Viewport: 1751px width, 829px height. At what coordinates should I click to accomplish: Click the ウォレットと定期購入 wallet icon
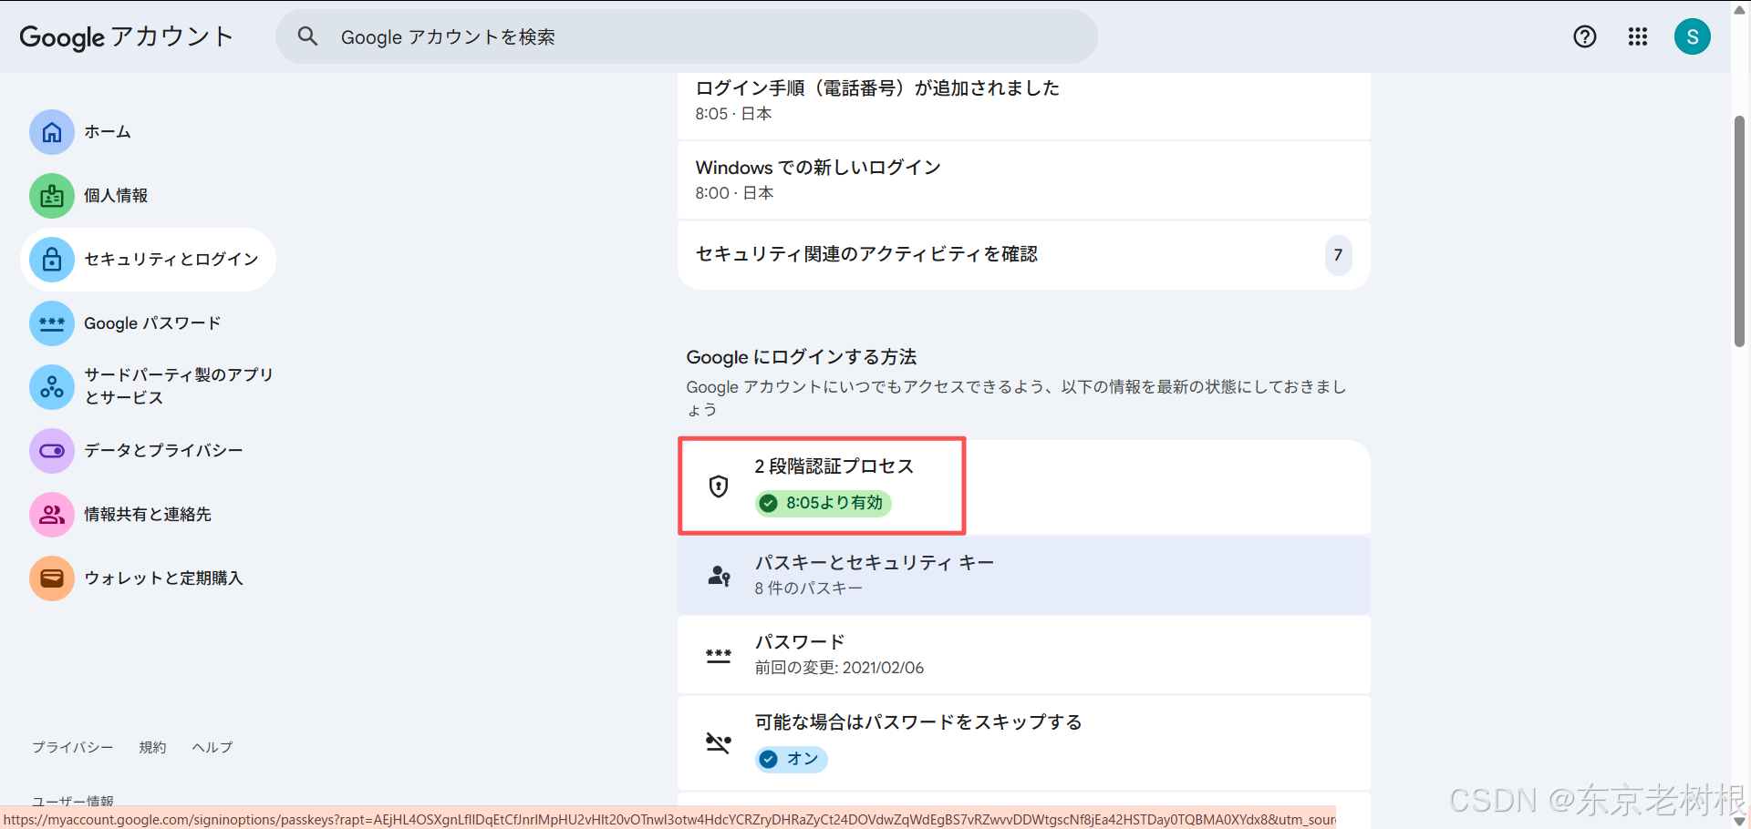(52, 578)
